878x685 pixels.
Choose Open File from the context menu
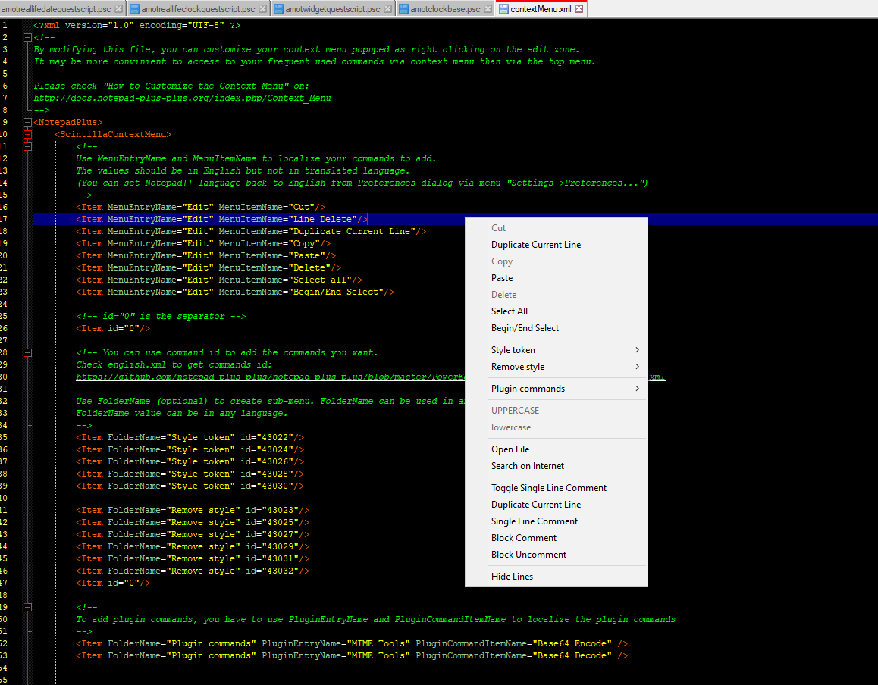(556, 449)
